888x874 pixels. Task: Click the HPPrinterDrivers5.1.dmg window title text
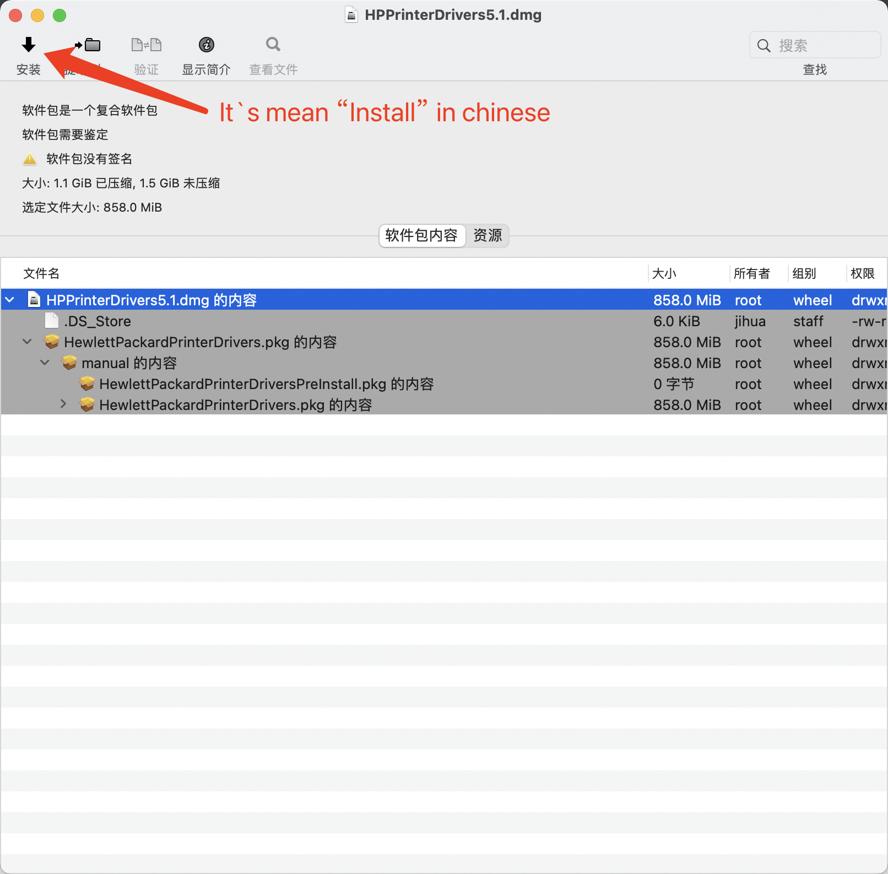[453, 15]
